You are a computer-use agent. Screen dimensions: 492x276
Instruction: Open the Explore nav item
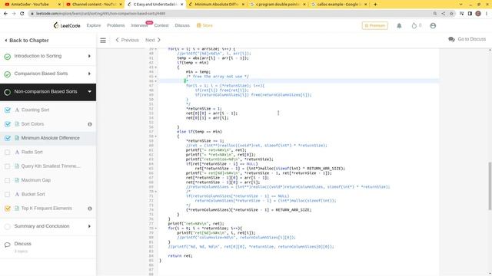pyautogui.click(x=94, y=25)
